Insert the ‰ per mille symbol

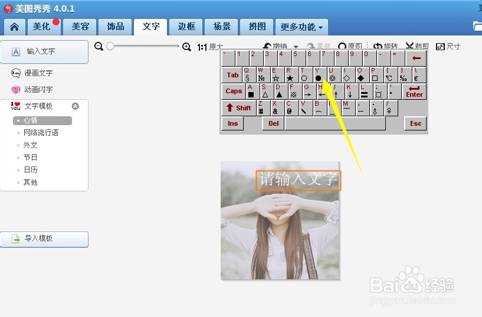tap(404, 75)
